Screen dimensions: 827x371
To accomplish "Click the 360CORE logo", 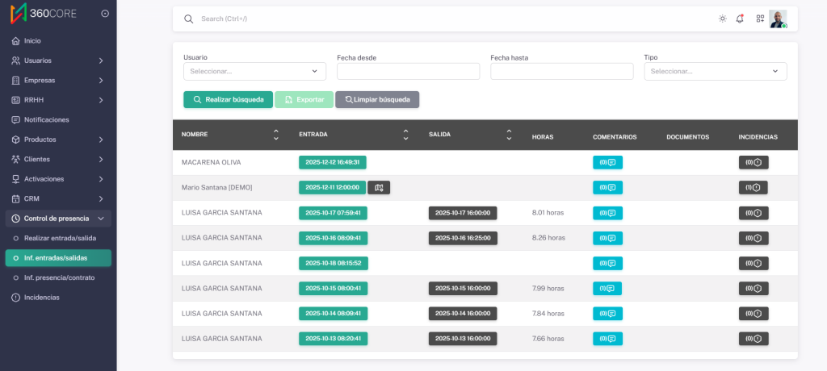I will (43, 14).
